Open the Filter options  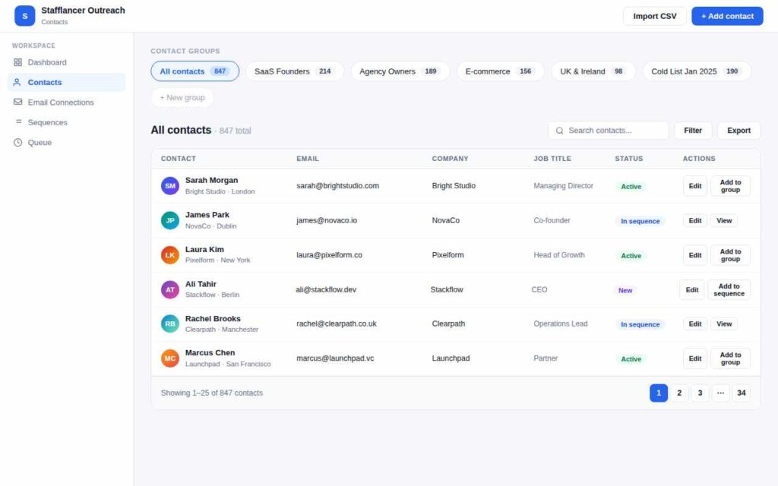tap(693, 131)
